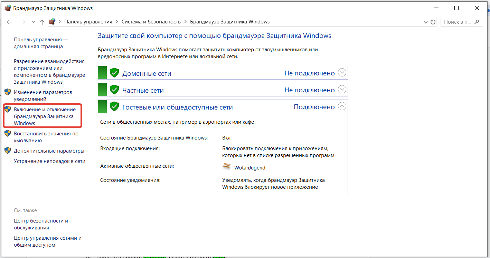Click shield icon beside 'Восстановить значения'
Image resolution: width=490 pixels, height=258 pixels.
[8, 133]
